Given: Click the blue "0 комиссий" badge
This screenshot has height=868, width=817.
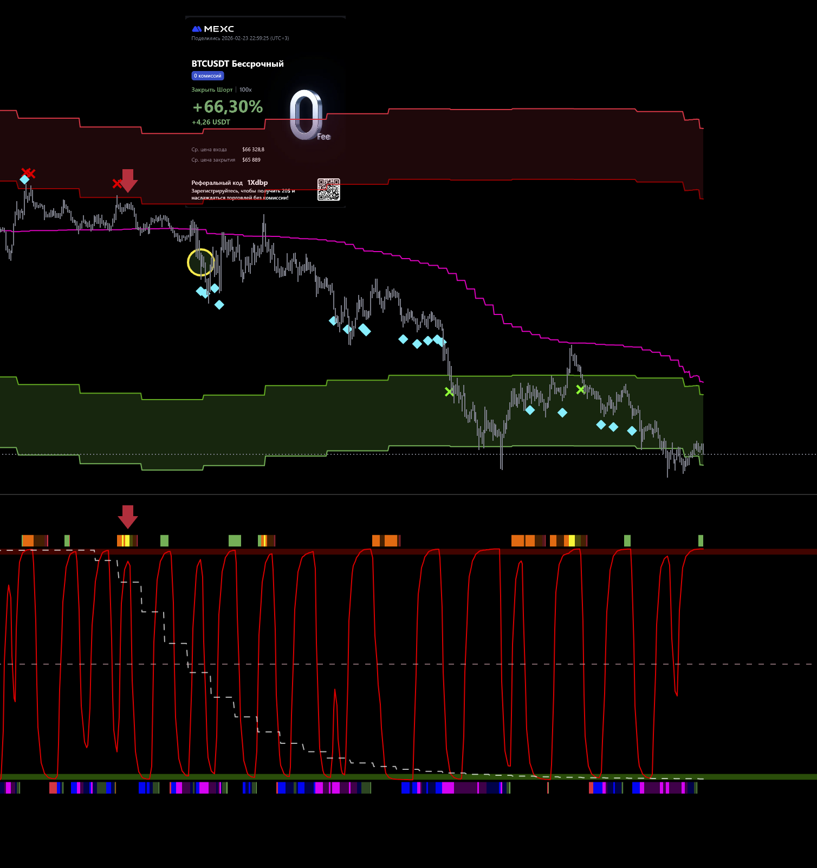Looking at the screenshot, I should (x=208, y=76).
